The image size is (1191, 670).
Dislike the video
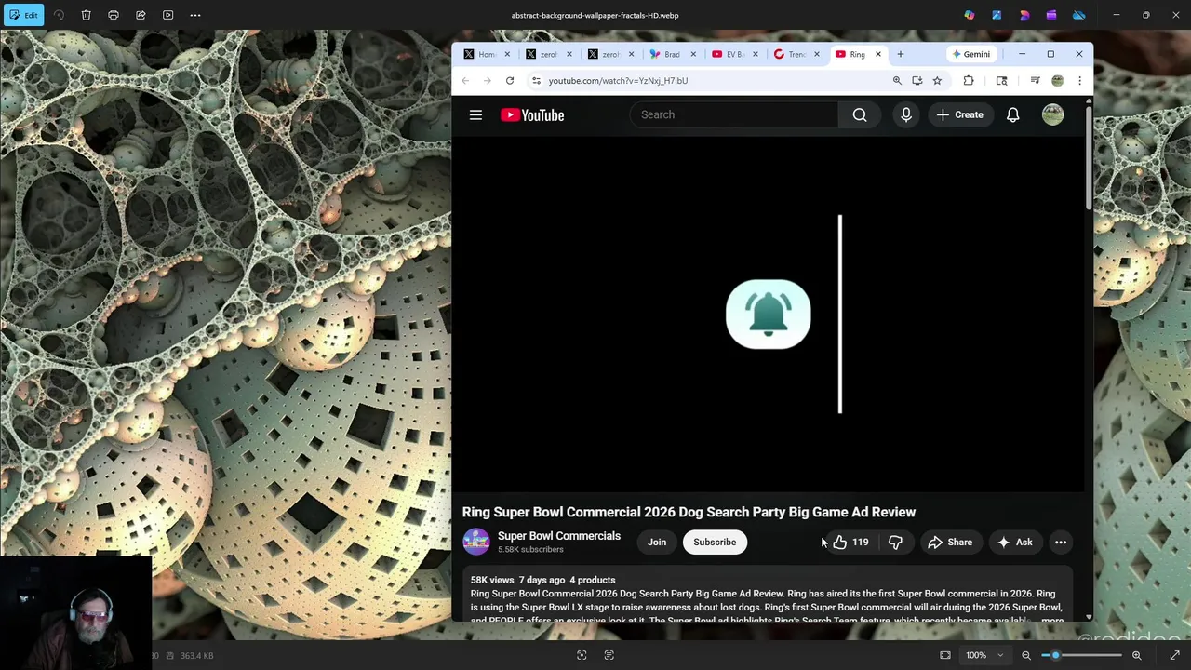point(895,542)
